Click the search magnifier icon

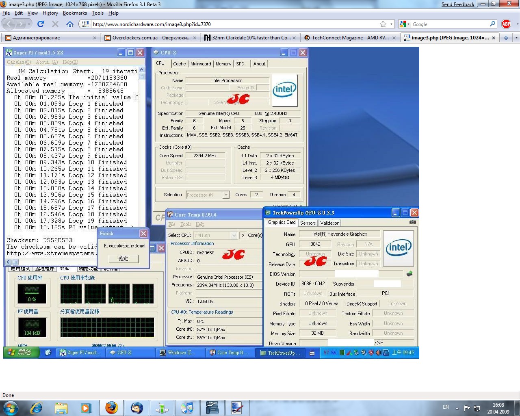click(x=492, y=24)
